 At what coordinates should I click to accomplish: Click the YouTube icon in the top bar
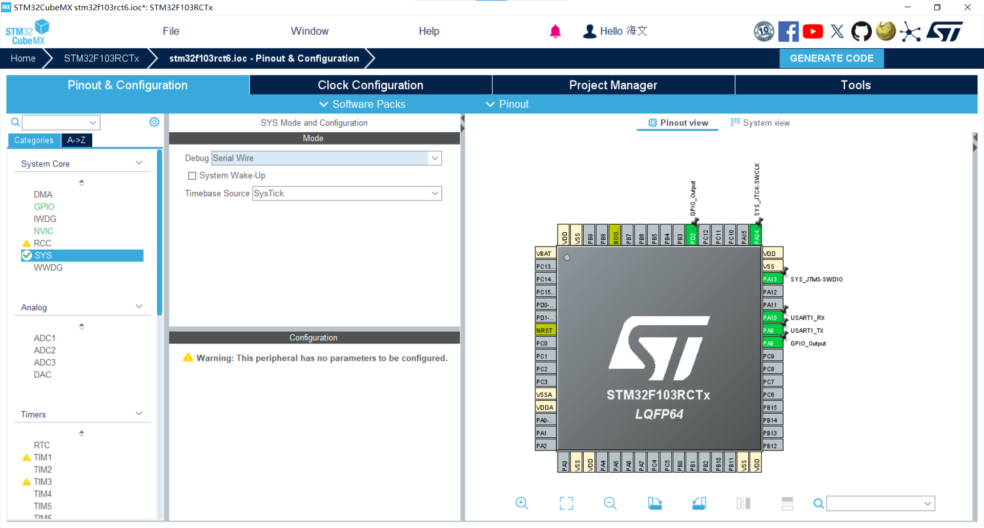pyautogui.click(x=813, y=31)
